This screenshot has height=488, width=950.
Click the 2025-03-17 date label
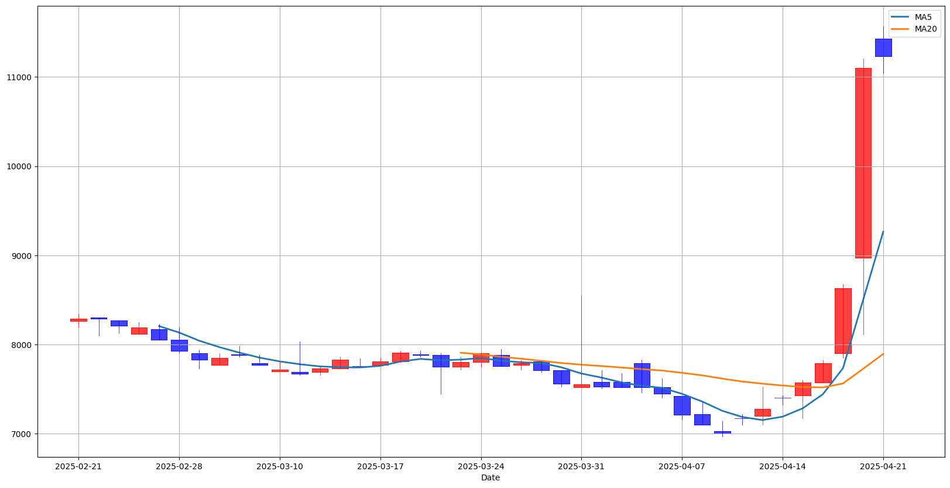tap(380, 466)
